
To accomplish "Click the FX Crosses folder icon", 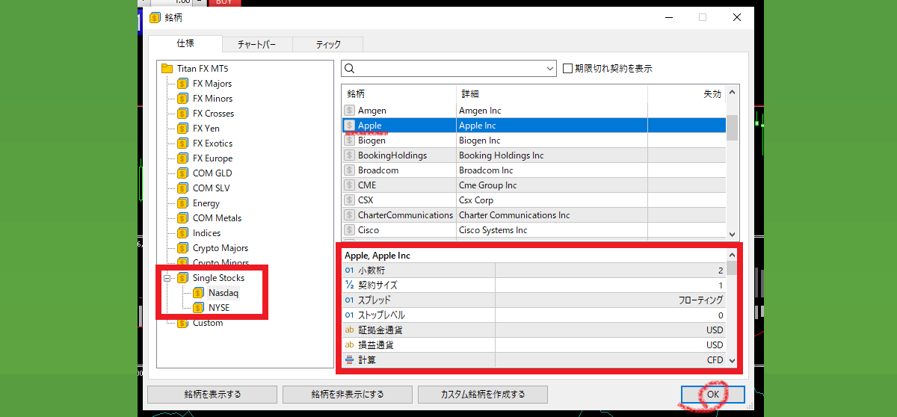I will point(182,114).
